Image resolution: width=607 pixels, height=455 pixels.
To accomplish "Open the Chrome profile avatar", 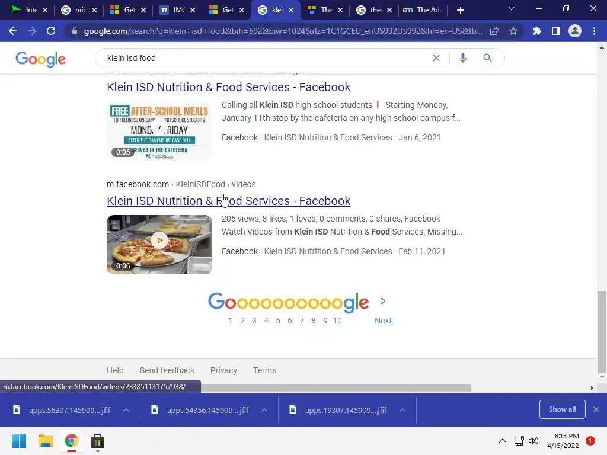I will pyautogui.click(x=575, y=31).
